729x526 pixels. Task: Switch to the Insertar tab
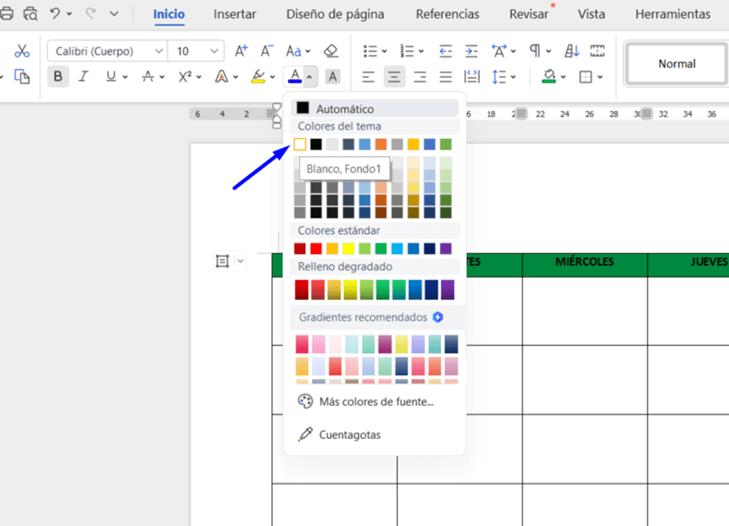(x=234, y=14)
